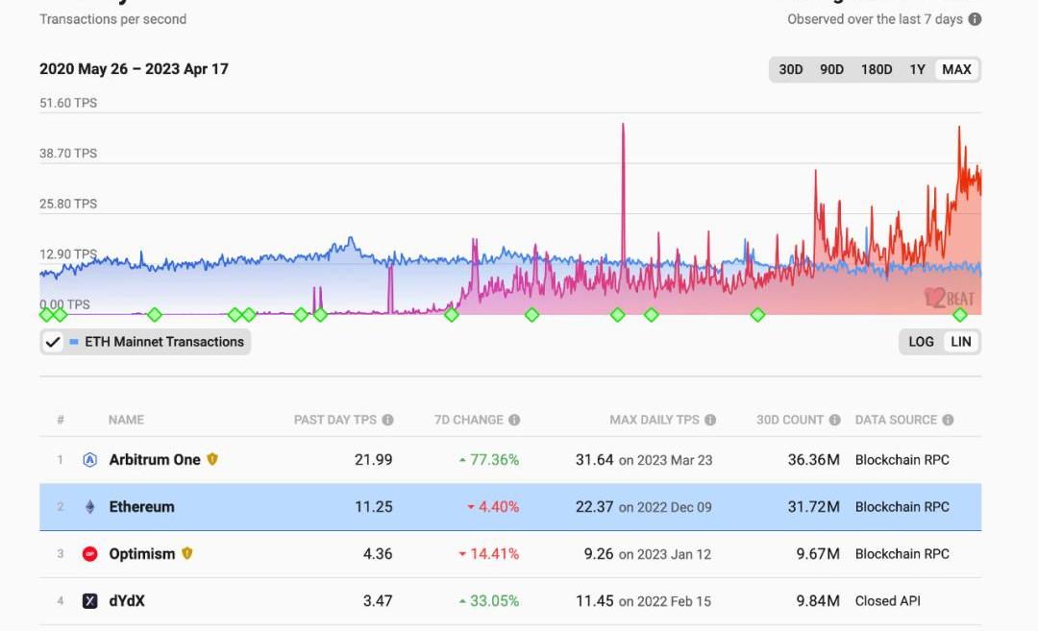Select the 30D time range

coord(790,69)
